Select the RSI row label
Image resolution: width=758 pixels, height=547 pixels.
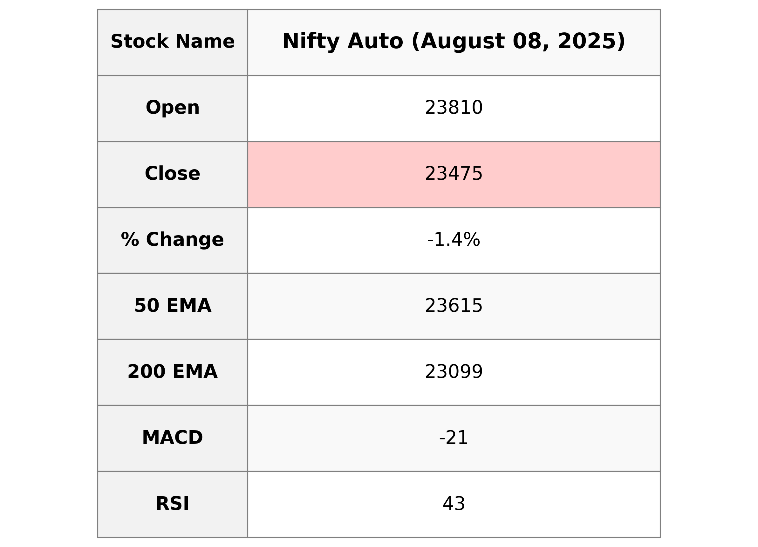(x=173, y=504)
